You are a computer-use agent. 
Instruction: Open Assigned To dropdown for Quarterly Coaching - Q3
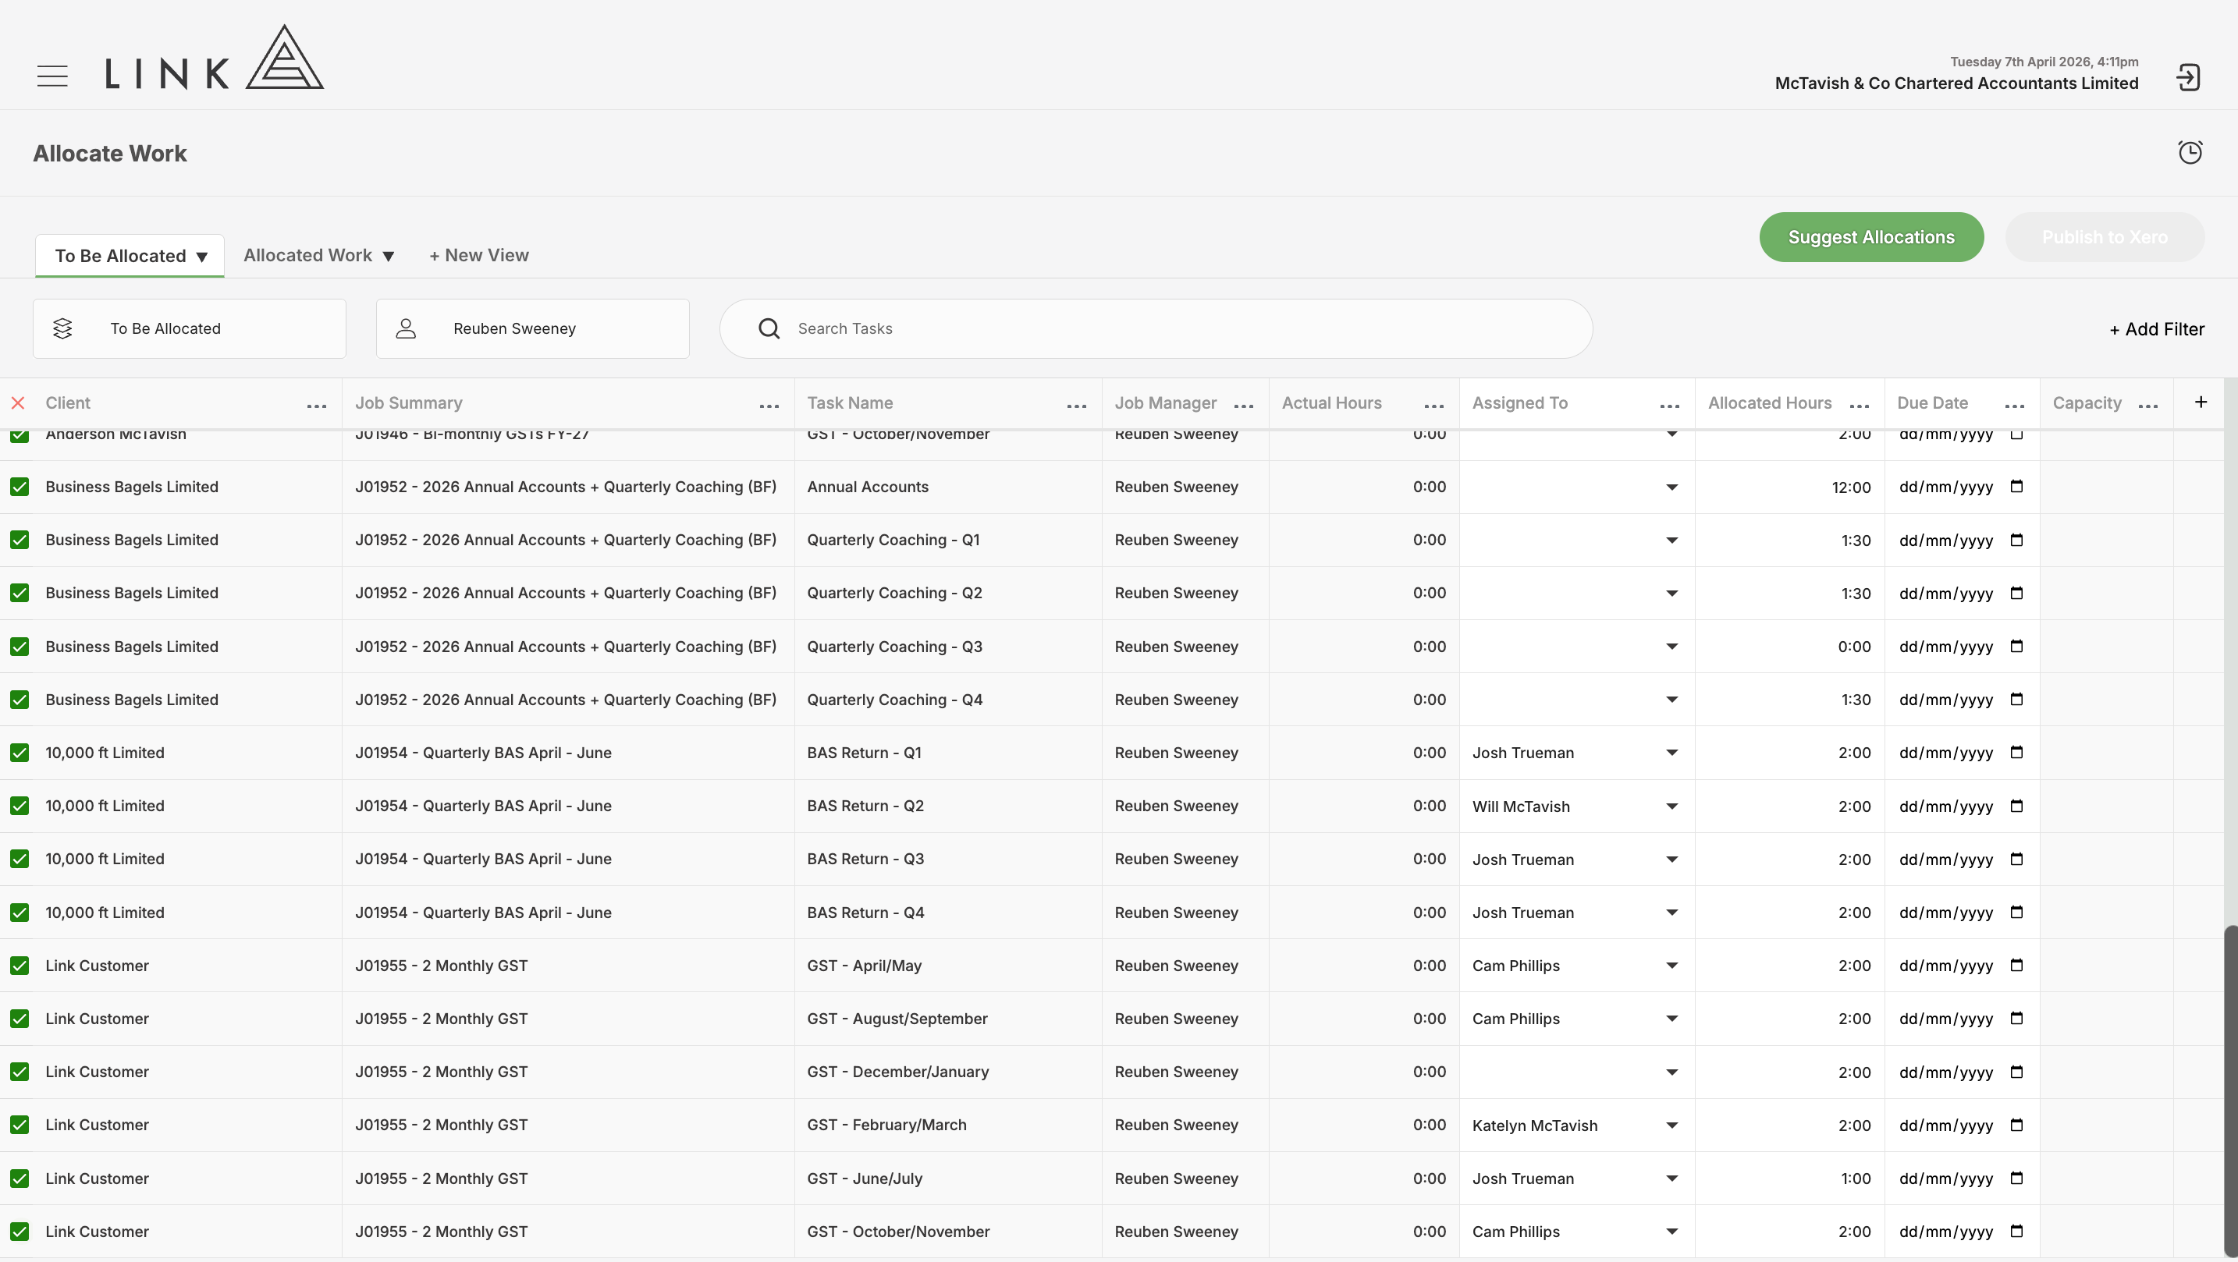click(x=1575, y=646)
